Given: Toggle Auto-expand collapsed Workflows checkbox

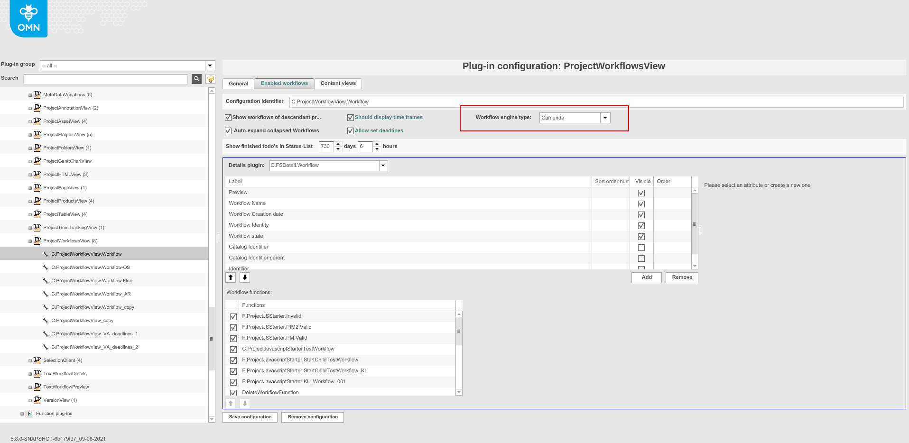Looking at the screenshot, I should (x=228, y=131).
